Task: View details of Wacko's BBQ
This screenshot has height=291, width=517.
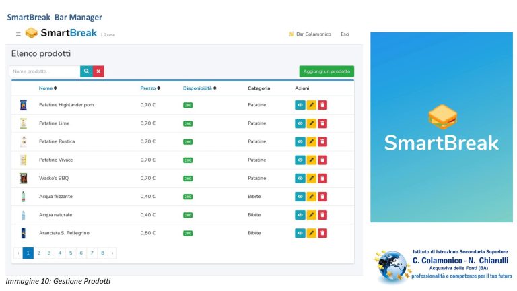Action: coord(300,178)
